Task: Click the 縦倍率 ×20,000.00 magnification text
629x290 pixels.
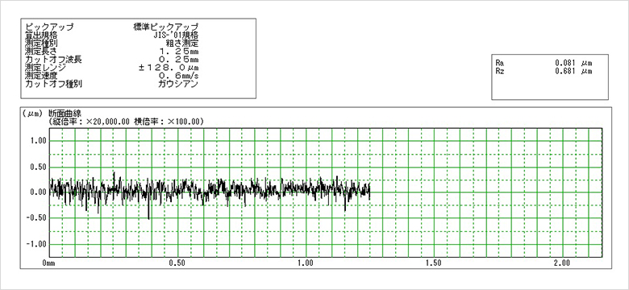Action: pyautogui.click(x=89, y=121)
